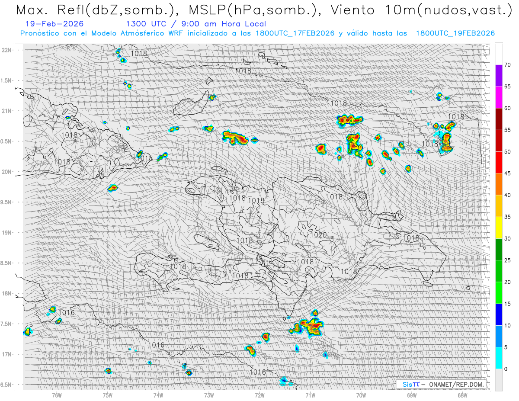Image resolution: width=519 pixels, height=401 pixels.
Task: Click the 22N latitude axis label
Action: click(6, 50)
